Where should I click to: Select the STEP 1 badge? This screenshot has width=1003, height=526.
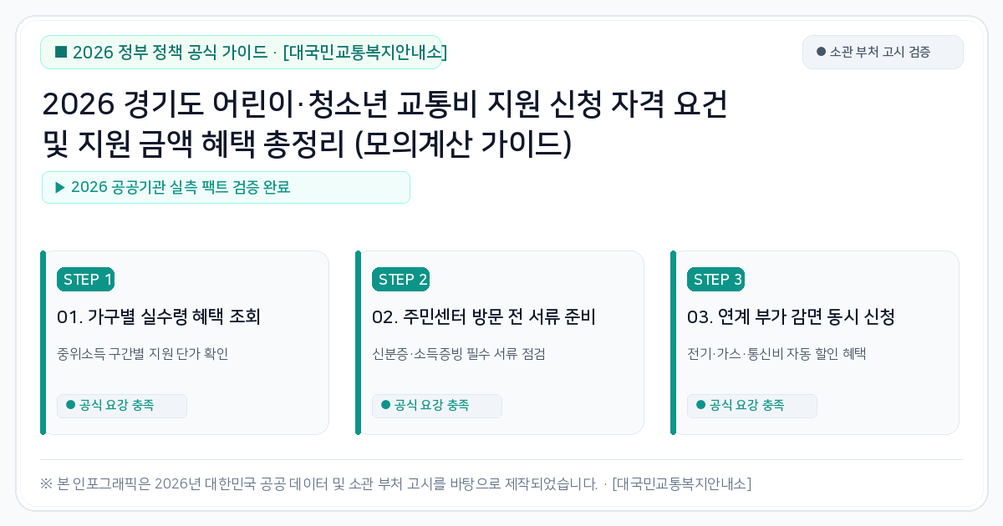pos(85,280)
